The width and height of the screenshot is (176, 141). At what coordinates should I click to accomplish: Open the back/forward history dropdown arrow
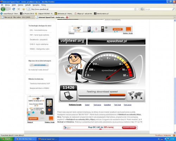point(10,9)
